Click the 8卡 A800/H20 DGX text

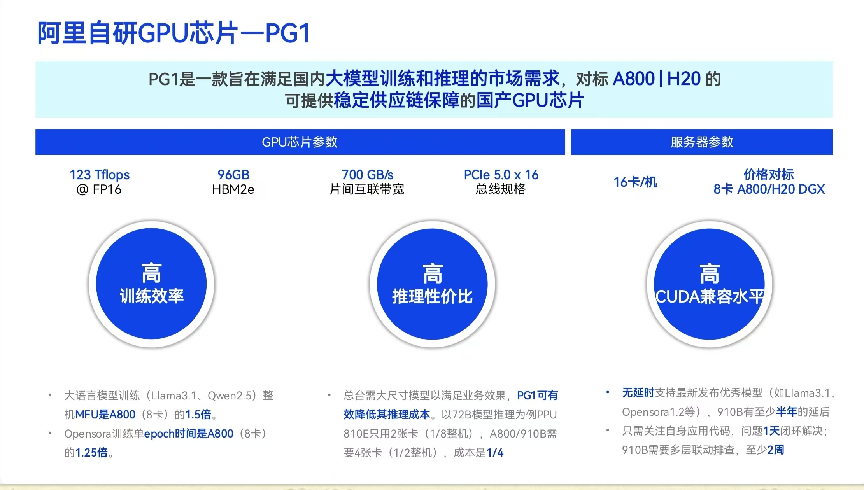[769, 189]
